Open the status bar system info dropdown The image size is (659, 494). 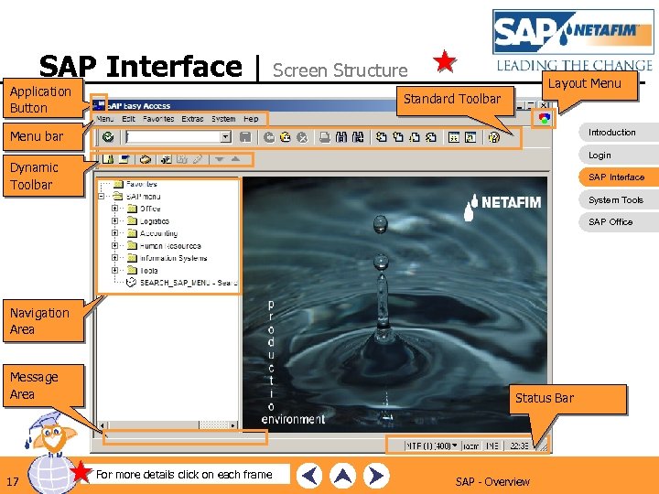454,446
